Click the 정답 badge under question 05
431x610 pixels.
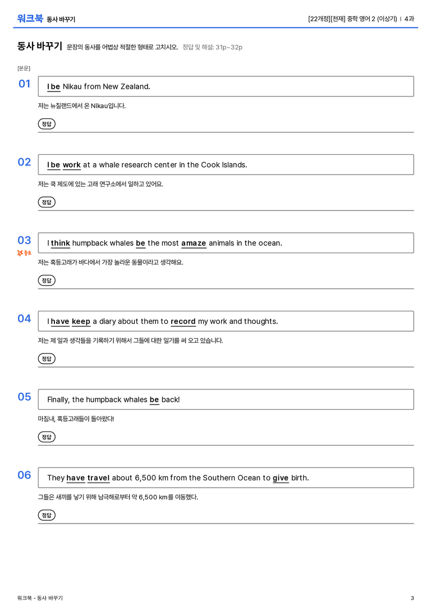[x=47, y=437]
